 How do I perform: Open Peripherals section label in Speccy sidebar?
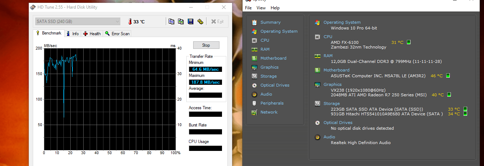pyautogui.click(x=272, y=103)
